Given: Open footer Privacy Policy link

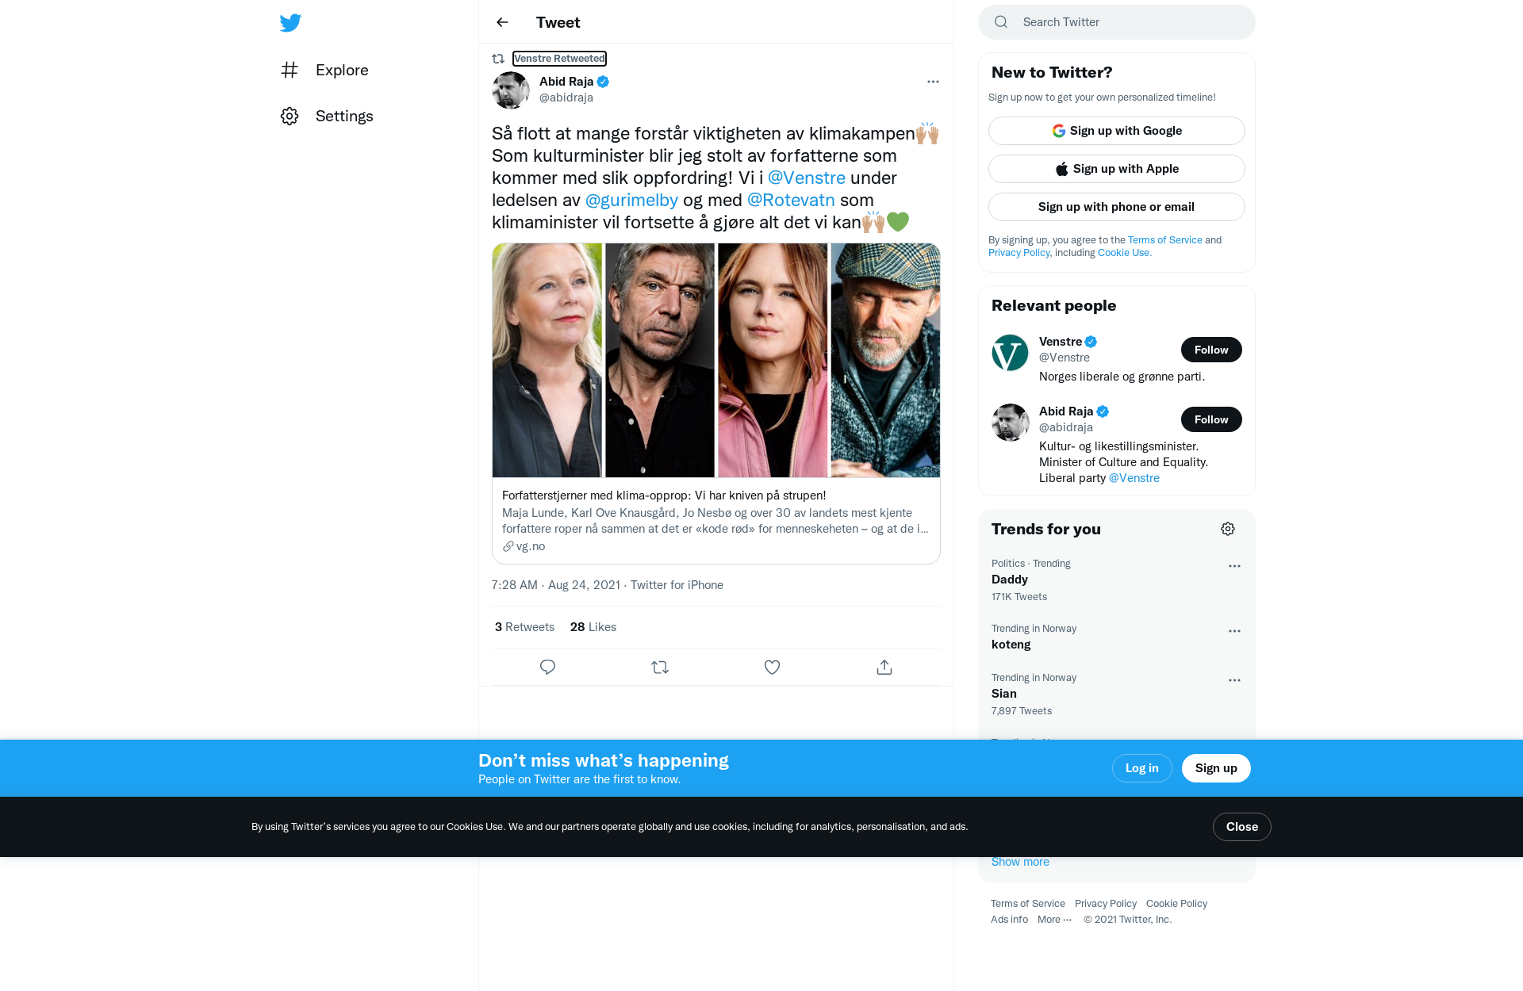Looking at the screenshot, I should [1106, 904].
